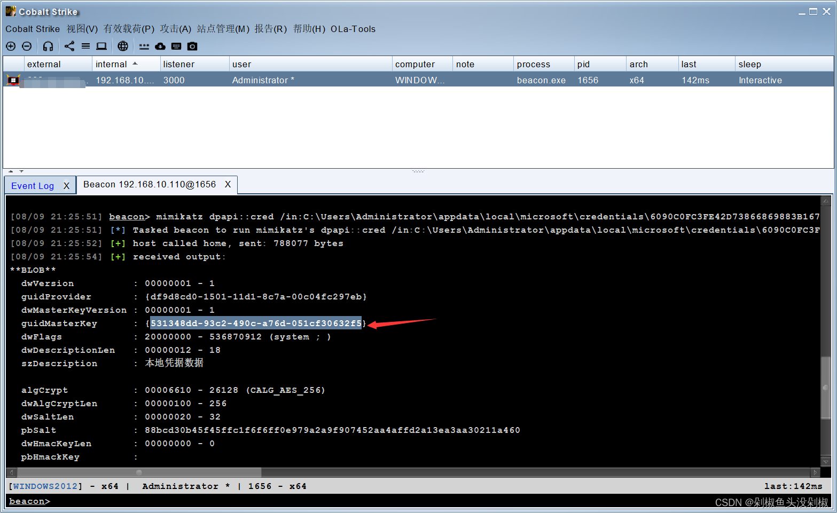
Task: Sort sessions by listener column header
Action: tap(194, 64)
